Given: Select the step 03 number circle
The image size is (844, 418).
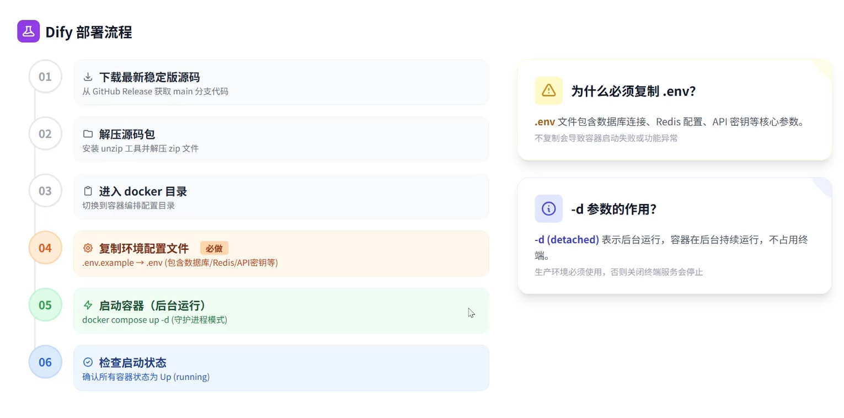Looking at the screenshot, I should 45,191.
